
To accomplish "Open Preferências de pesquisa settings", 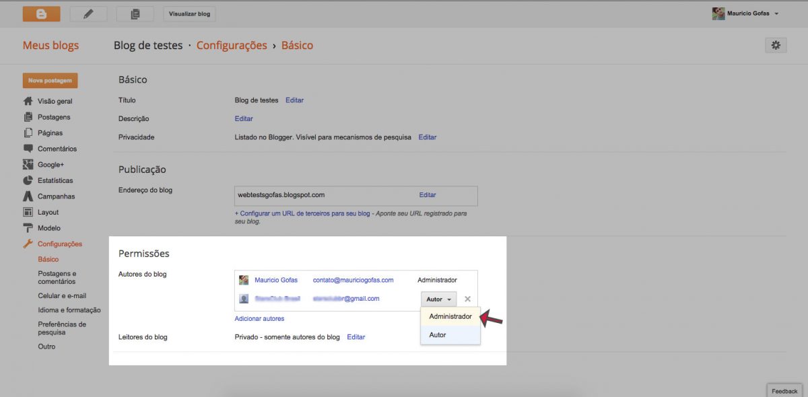I will coord(62,328).
